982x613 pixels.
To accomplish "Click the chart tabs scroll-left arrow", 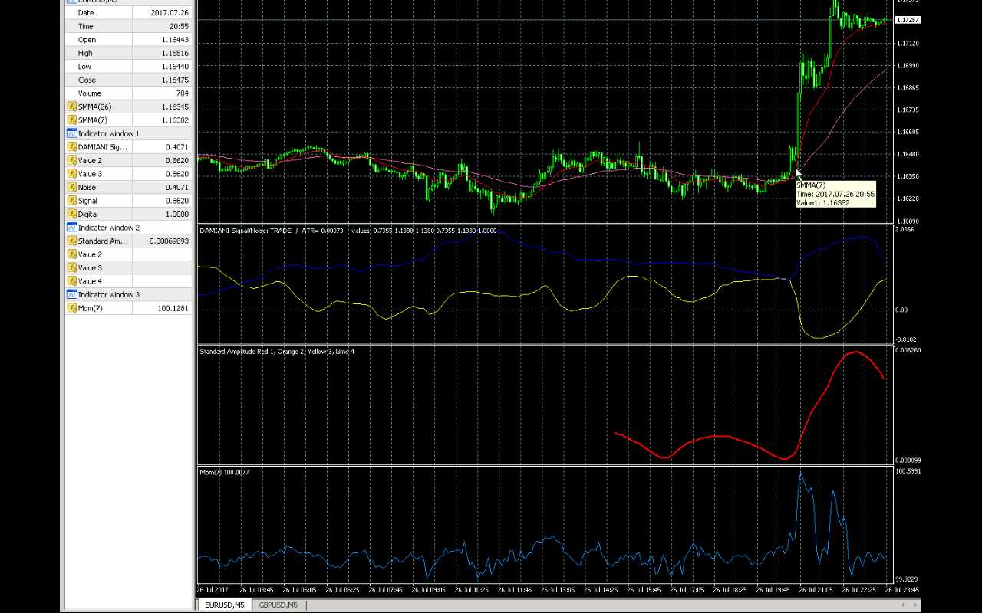I will coord(902,605).
